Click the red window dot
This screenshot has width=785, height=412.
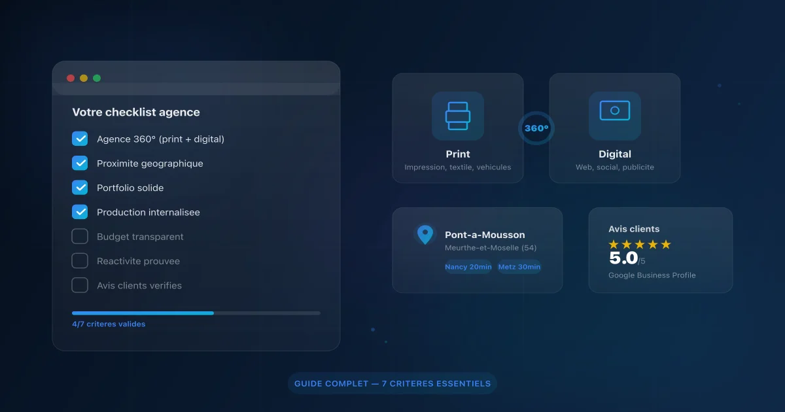click(x=71, y=78)
